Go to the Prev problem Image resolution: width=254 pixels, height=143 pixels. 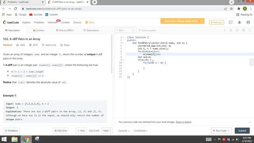pyautogui.click(x=81, y=131)
